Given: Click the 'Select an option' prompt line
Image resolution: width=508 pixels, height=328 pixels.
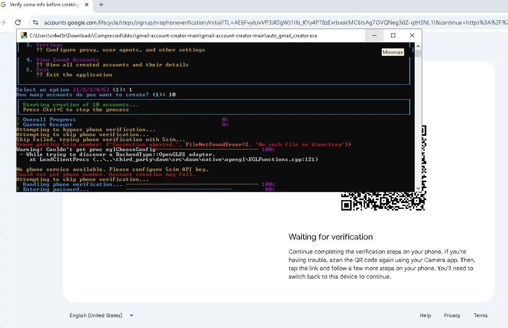Looking at the screenshot, I should click(x=74, y=90).
